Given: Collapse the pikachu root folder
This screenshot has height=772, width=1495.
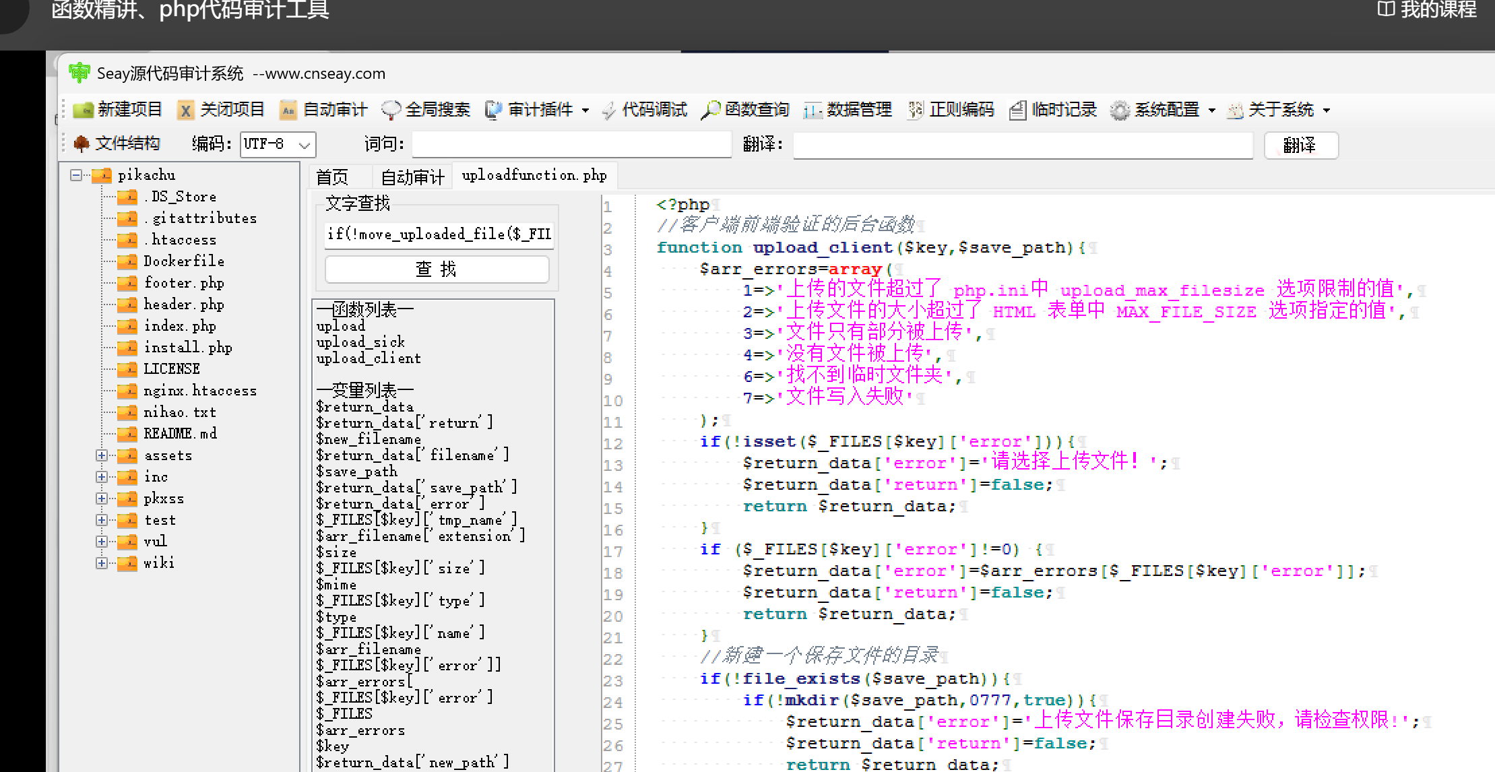Looking at the screenshot, I should [x=76, y=175].
